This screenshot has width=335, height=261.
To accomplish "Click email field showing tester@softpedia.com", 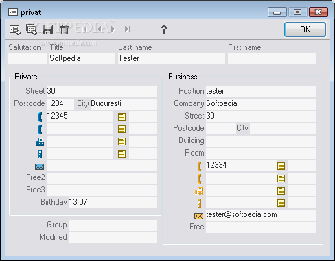I will pos(261,215).
